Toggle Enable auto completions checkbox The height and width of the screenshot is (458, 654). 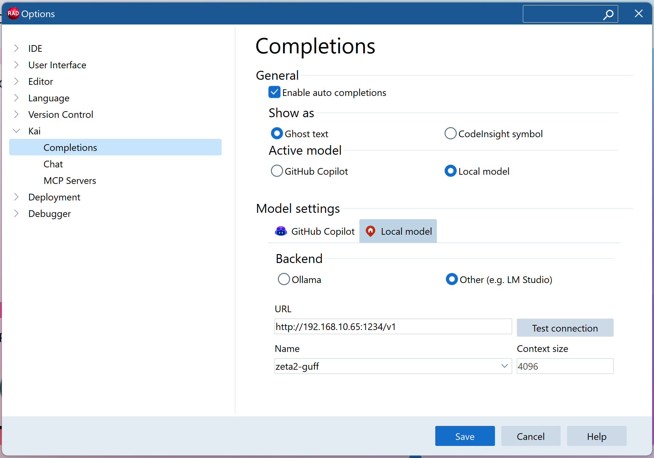pyautogui.click(x=274, y=92)
